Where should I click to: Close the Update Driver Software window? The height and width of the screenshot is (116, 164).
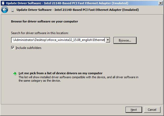click(160, 3)
